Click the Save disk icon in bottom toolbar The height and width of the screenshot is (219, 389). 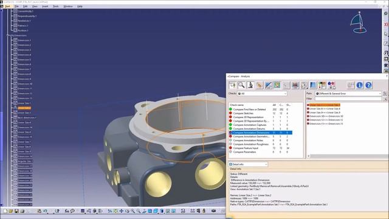(16, 211)
